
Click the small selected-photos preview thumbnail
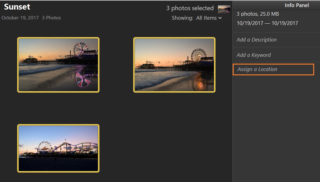pyautogui.click(x=224, y=9)
